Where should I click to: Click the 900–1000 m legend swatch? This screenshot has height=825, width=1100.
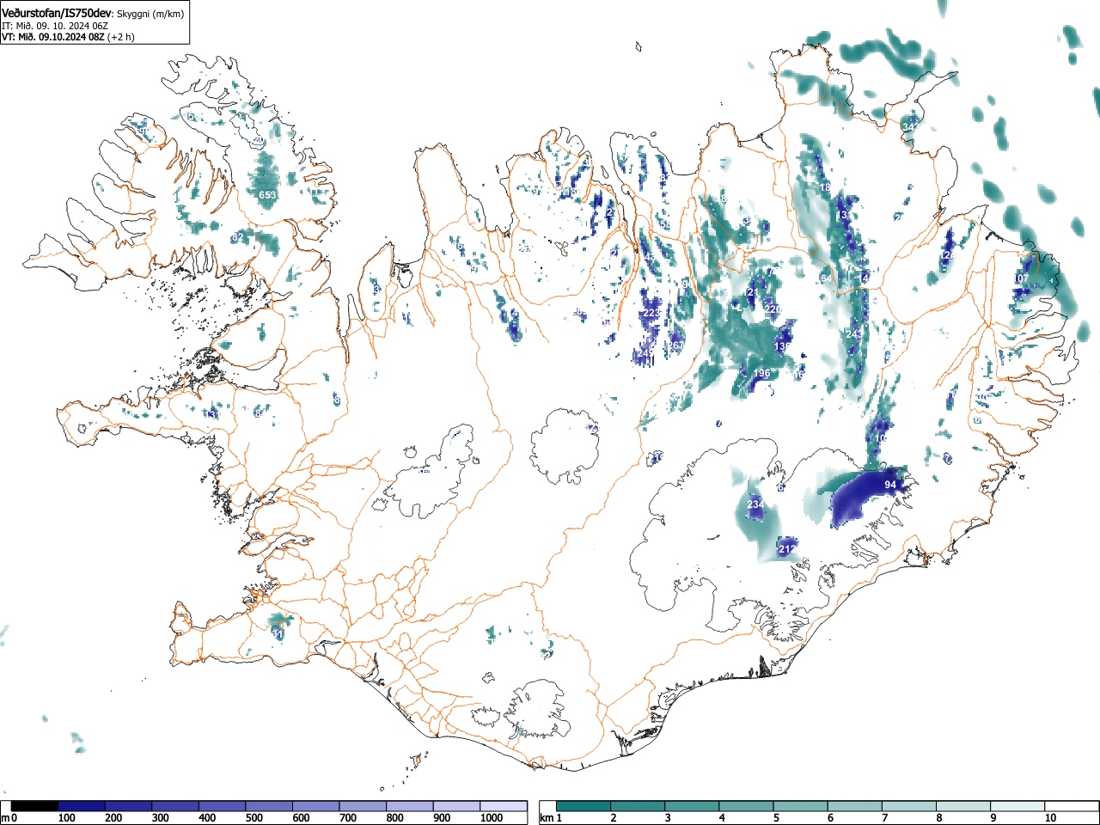pos(457,806)
